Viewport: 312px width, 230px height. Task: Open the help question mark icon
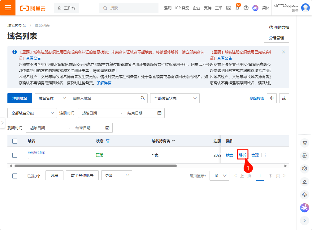click(246, 8)
